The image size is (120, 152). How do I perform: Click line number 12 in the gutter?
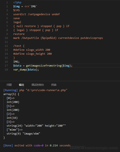click(x=6, y=46)
